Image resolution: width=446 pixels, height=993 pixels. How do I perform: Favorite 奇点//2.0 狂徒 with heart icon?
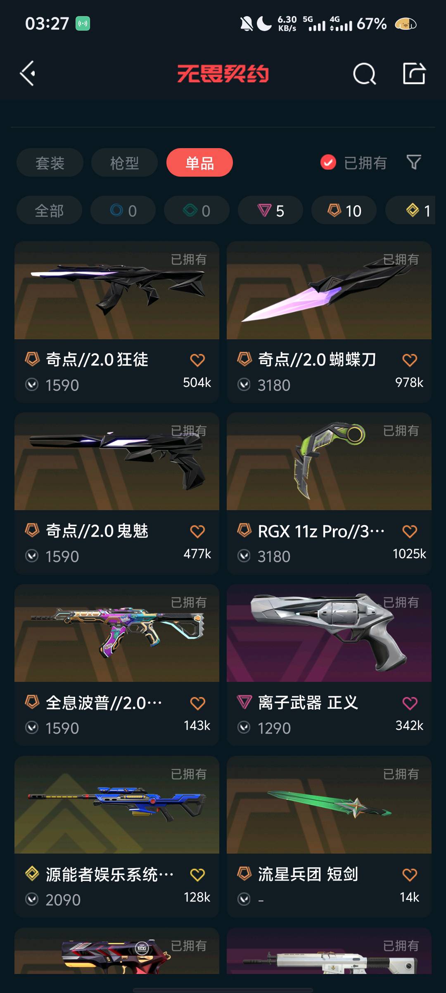(x=197, y=360)
